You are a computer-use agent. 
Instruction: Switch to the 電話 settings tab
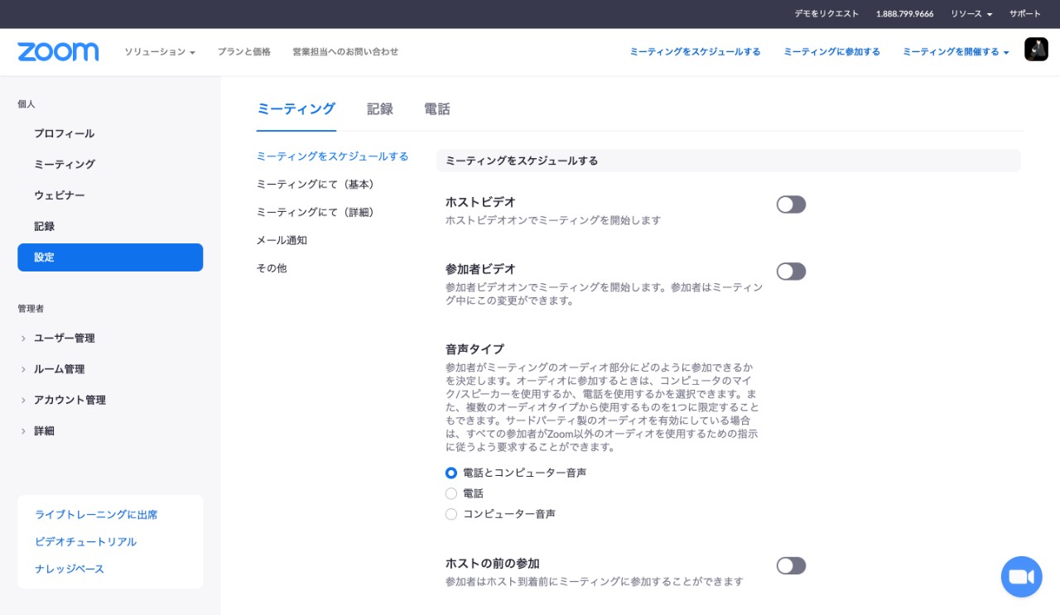pyautogui.click(x=437, y=109)
